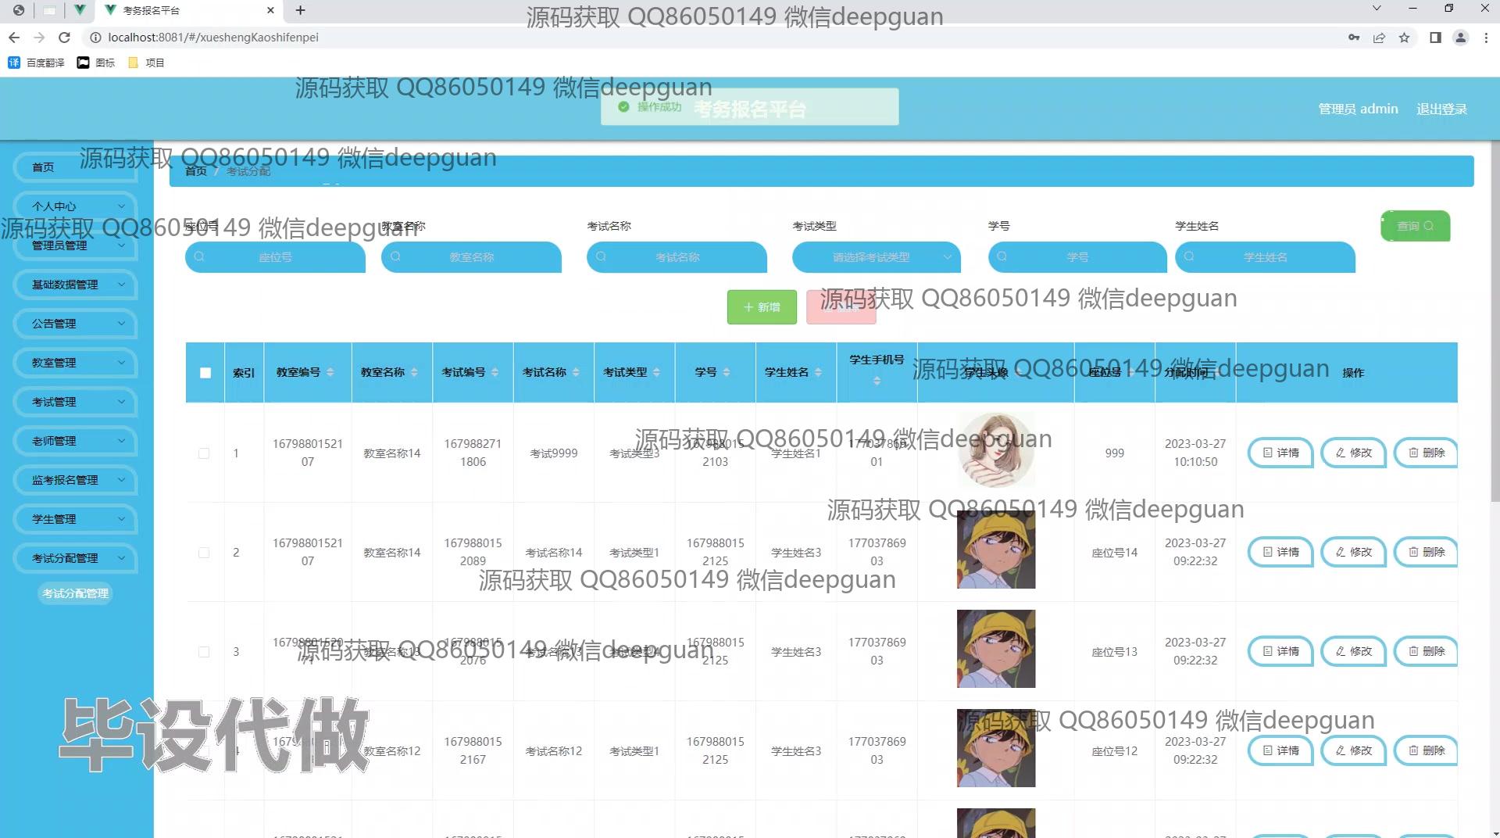The height and width of the screenshot is (838, 1500).
Task: Click the browser forward arrow
Action: pos(39,38)
